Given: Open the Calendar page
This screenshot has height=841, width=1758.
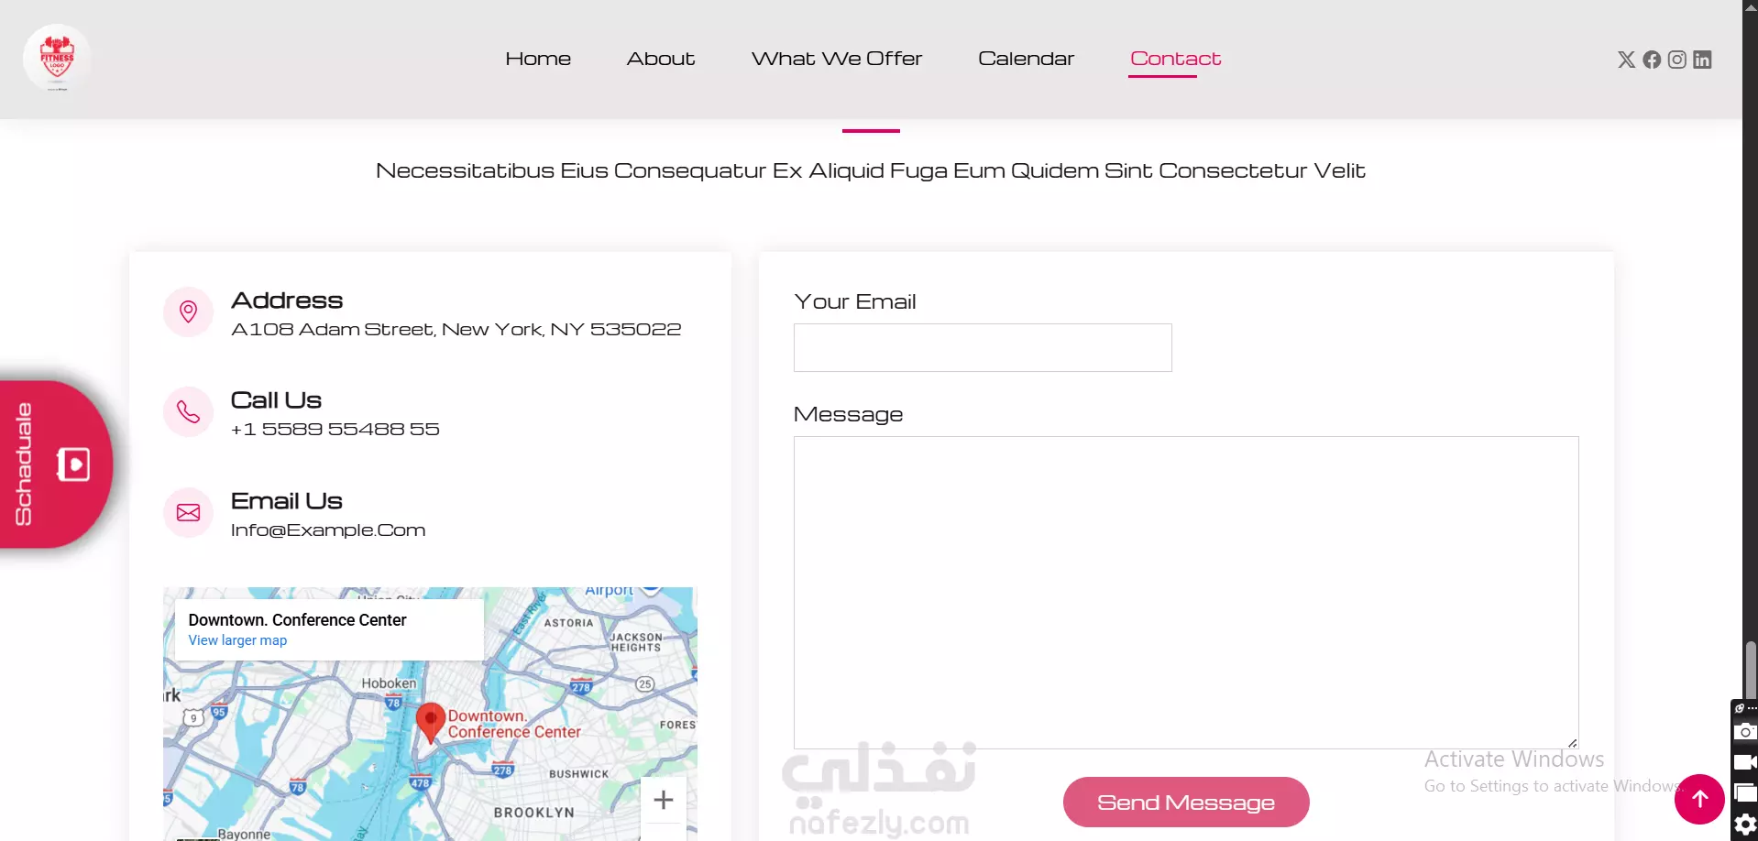Looking at the screenshot, I should pos(1026,59).
